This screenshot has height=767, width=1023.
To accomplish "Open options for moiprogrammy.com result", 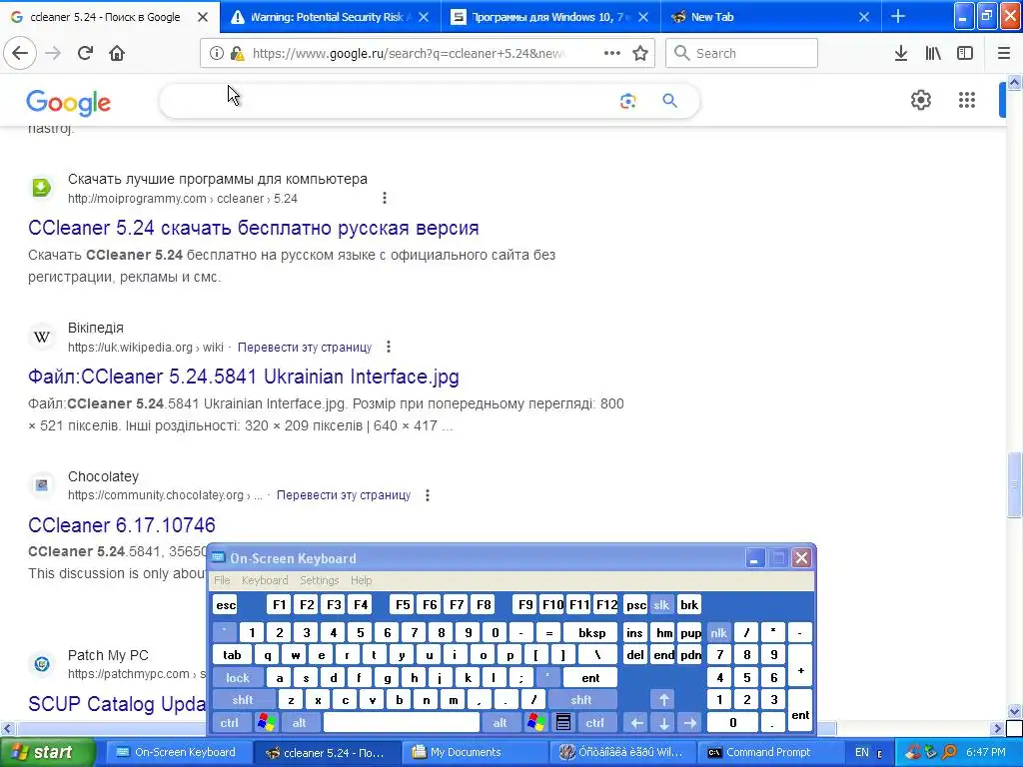I will click(385, 198).
